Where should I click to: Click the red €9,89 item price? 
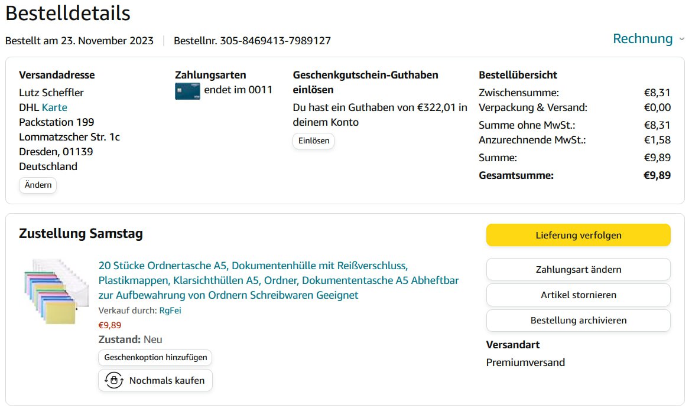(x=109, y=325)
